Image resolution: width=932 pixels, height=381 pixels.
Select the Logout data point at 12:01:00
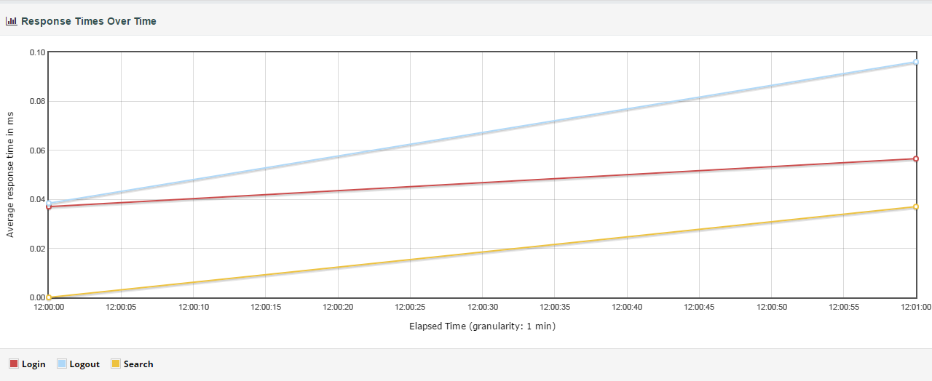point(916,63)
